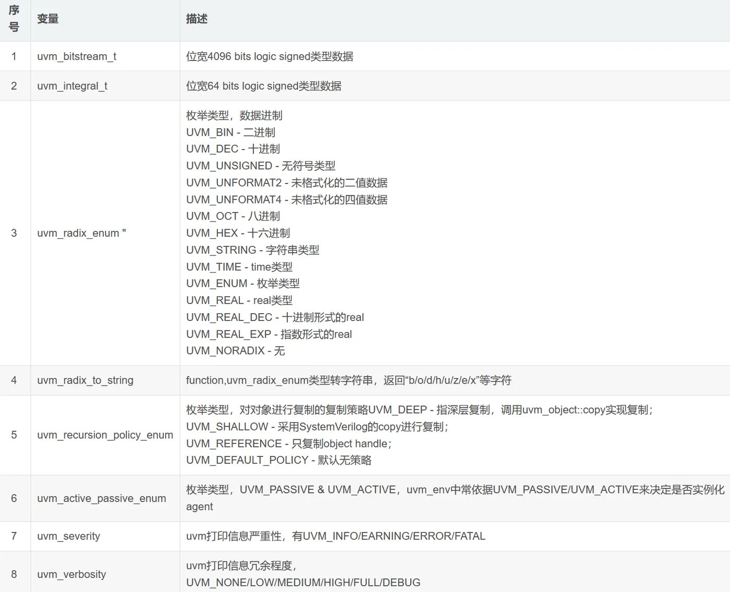The width and height of the screenshot is (730, 592).
Task: Click the UVM_UNSIGNED - 无符号类型 line
Action: (261, 166)
